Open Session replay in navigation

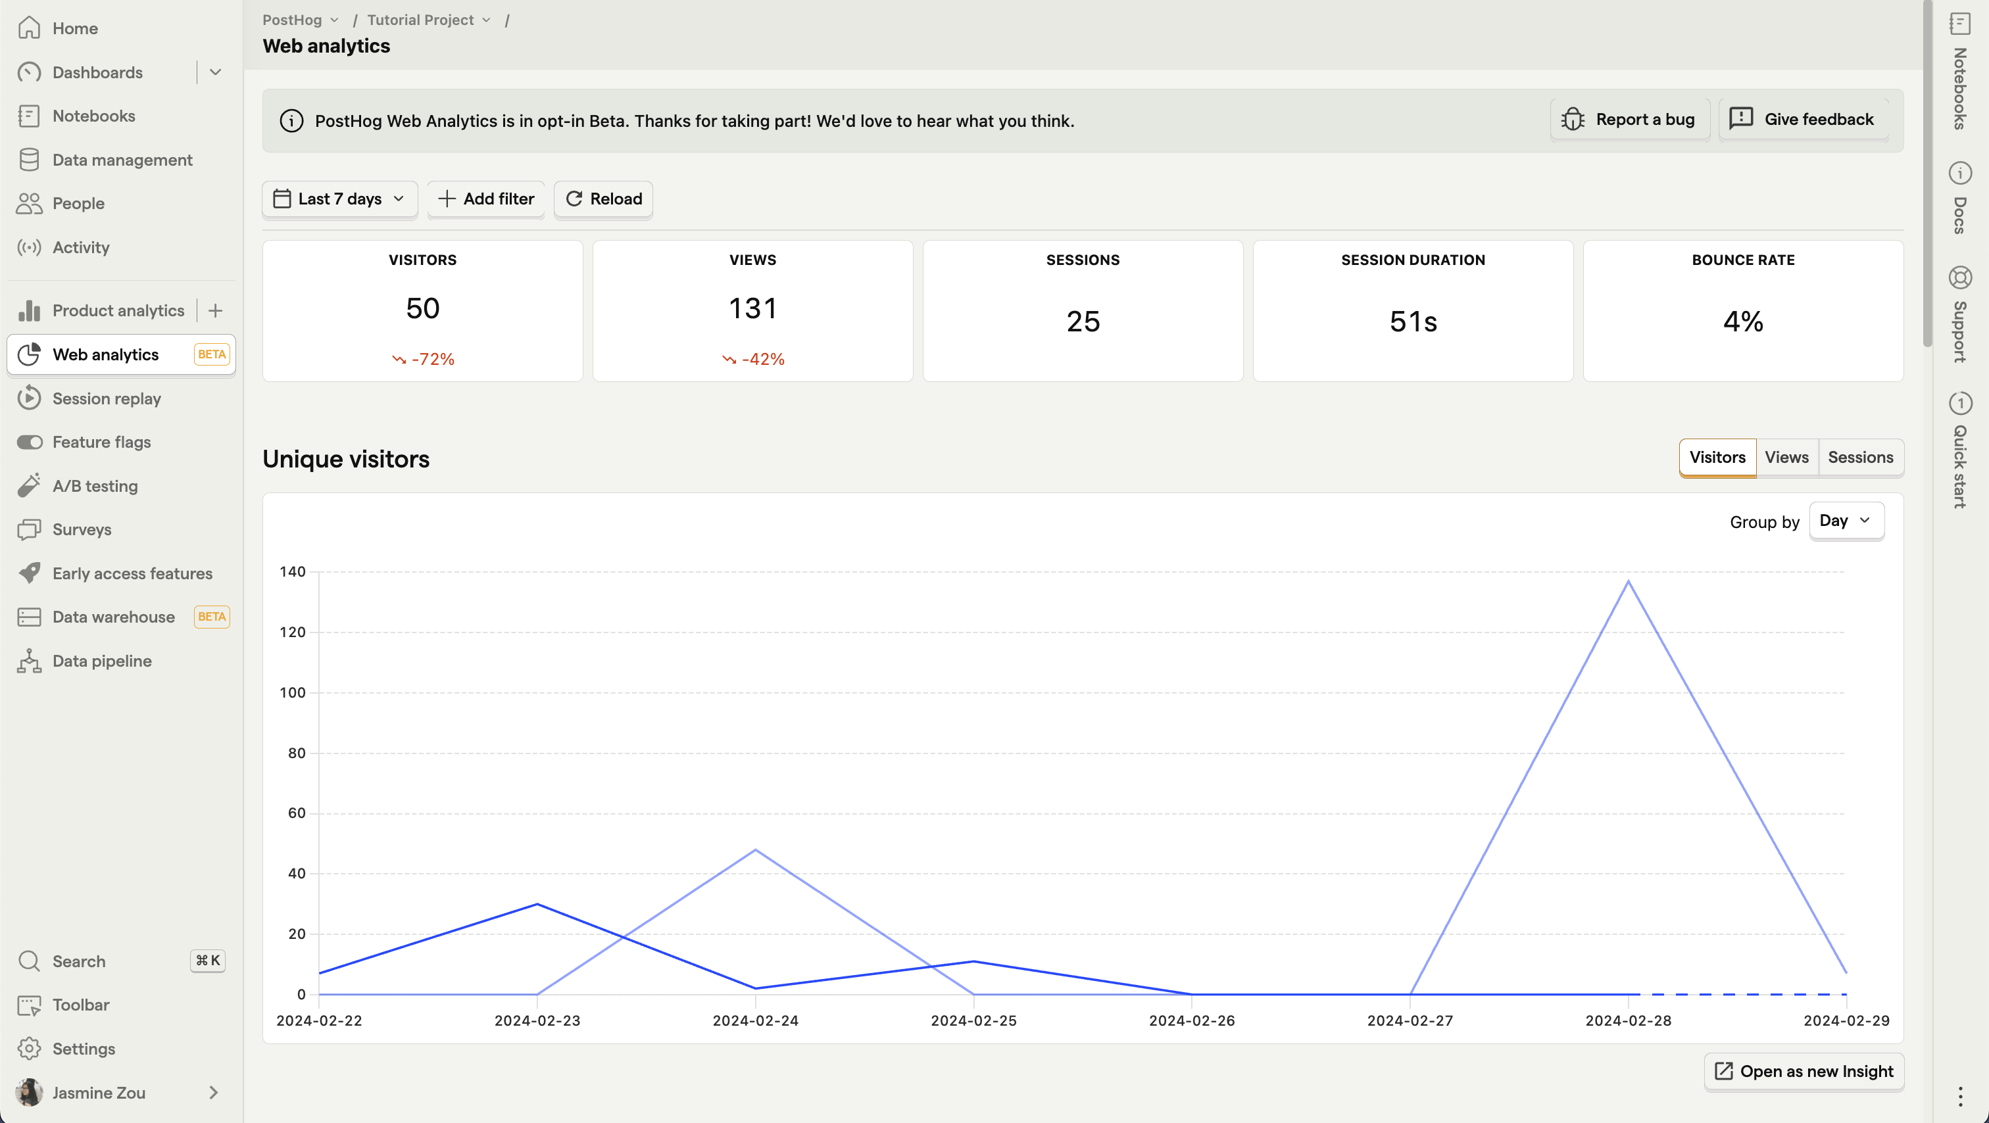(105, 398)
